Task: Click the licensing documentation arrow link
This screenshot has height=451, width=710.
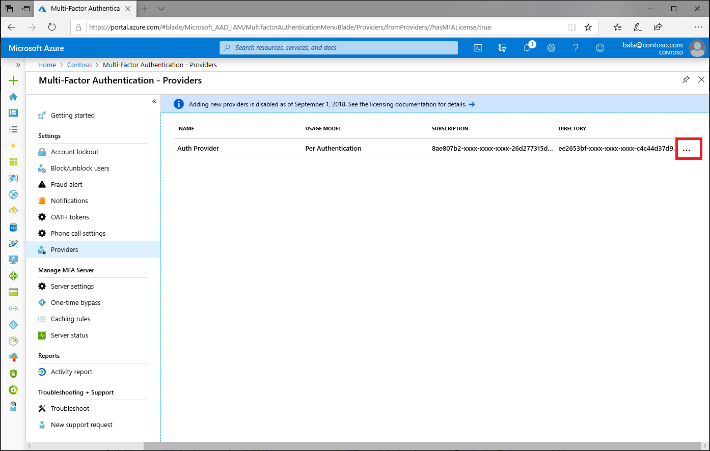Action: [x=472, y=104]
